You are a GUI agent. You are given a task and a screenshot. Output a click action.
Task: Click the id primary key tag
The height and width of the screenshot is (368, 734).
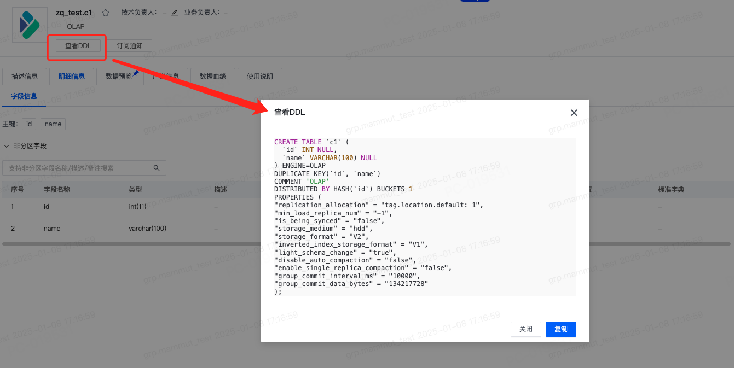(29, 124)
